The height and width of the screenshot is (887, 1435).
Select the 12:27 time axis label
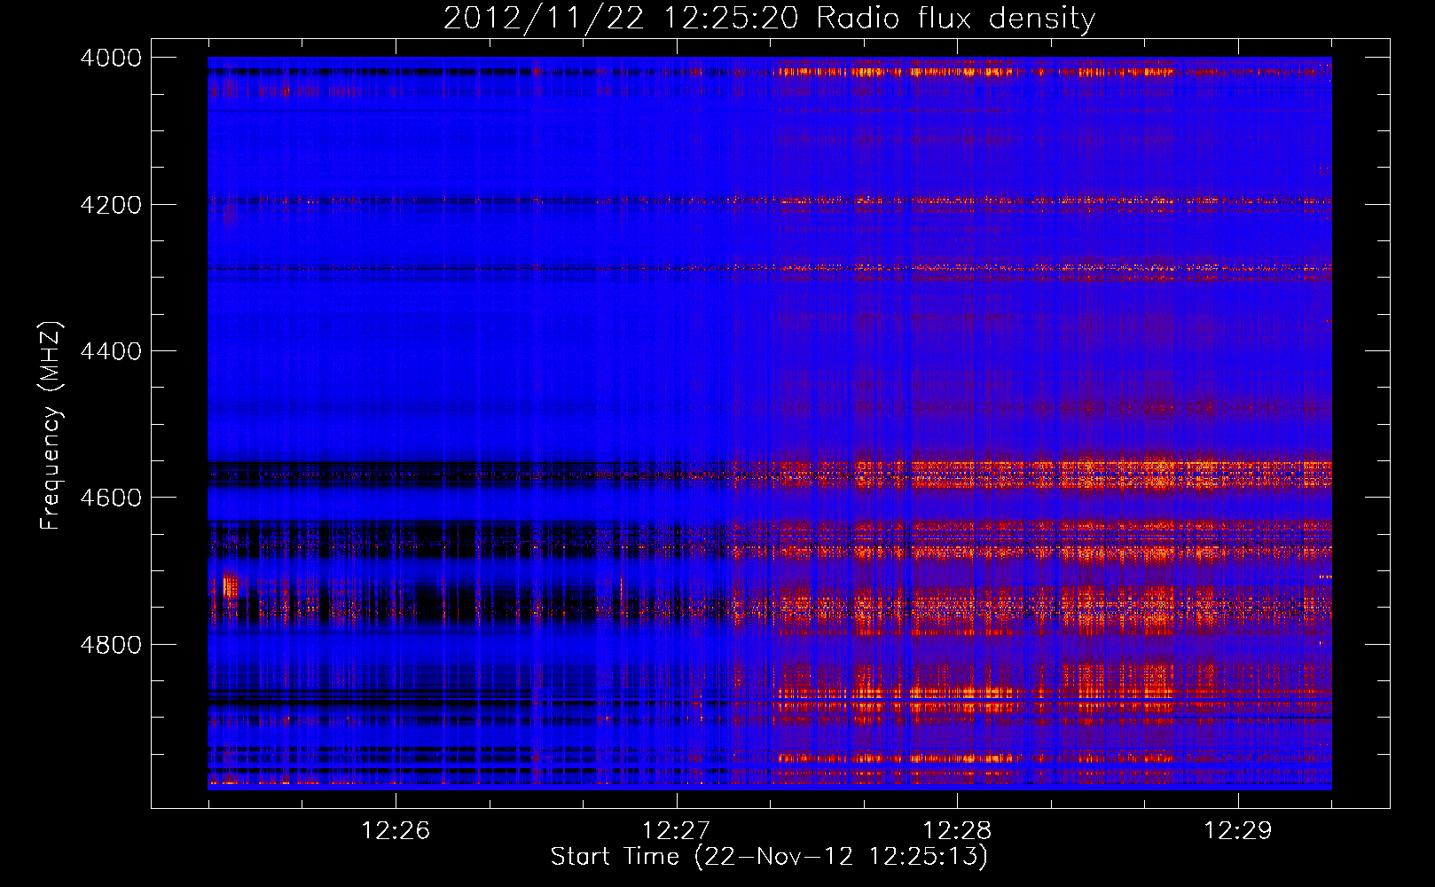(x=677, y=830)
